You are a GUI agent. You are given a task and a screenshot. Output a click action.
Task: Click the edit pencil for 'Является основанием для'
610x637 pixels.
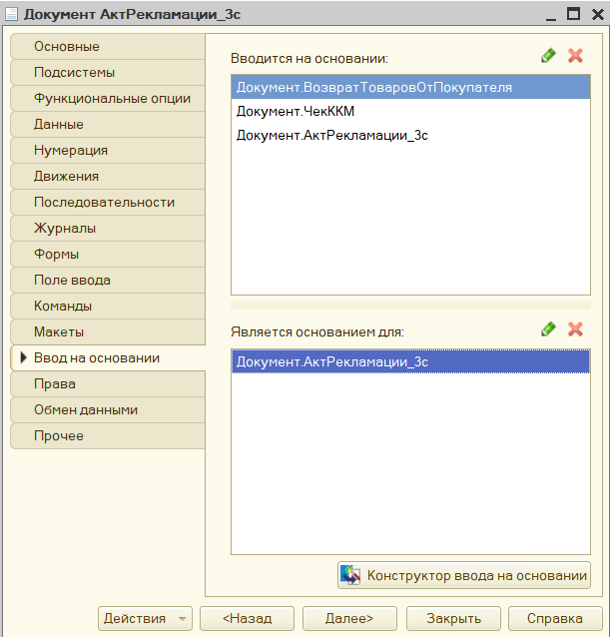[x=548, y=329]
